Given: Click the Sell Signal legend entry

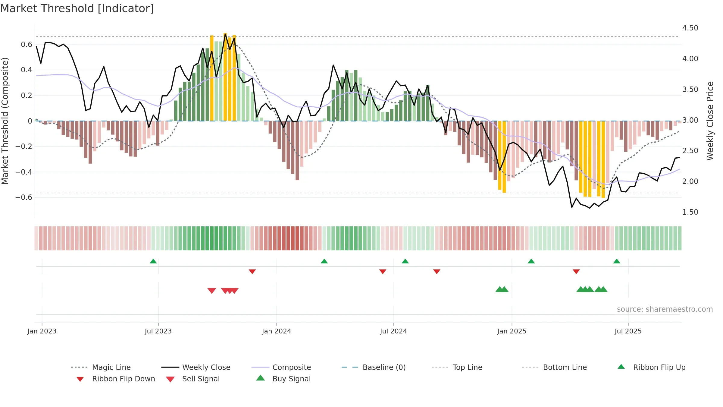Looking at the screenshot, I should (193, 379).
